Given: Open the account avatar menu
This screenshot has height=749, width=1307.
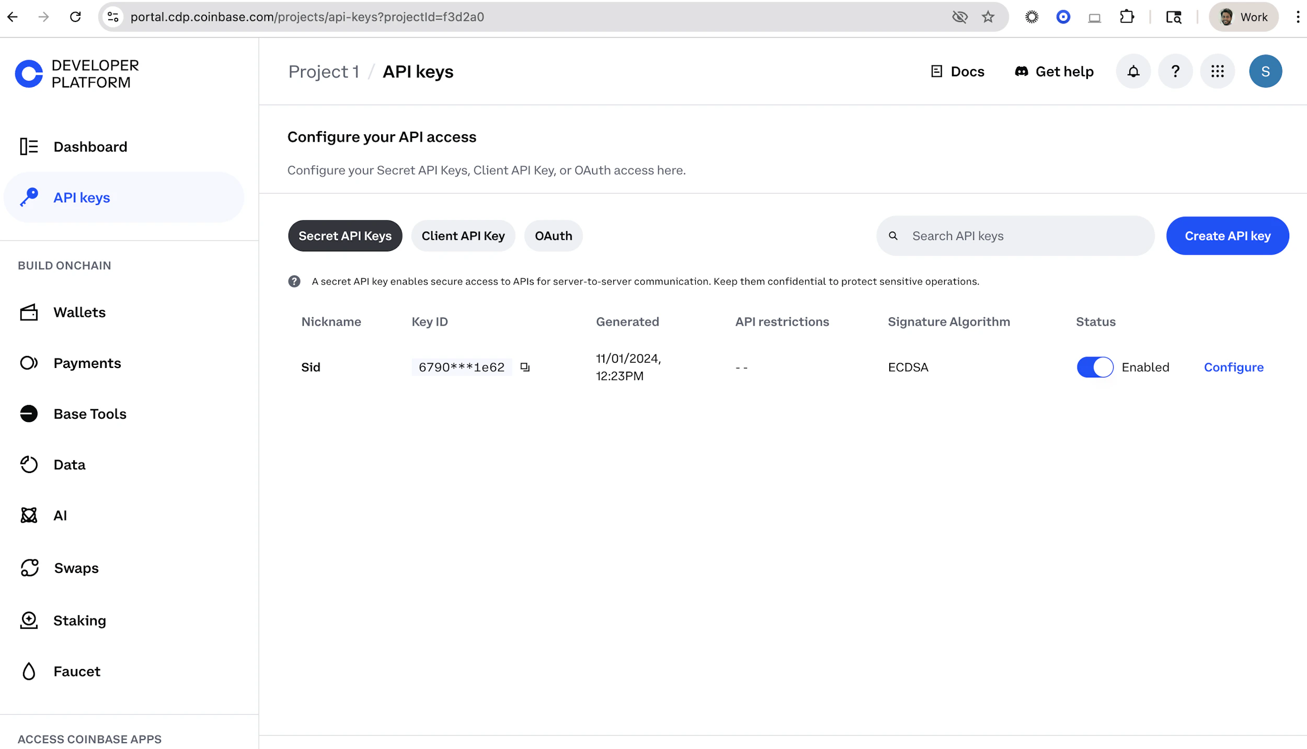Looking at the screenshot, I should point(1266,71).
